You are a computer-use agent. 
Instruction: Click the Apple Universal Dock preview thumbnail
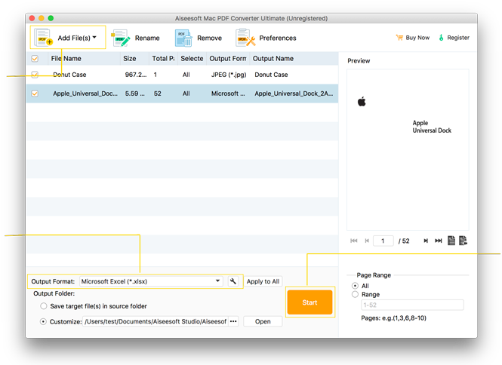coord(408,149)
